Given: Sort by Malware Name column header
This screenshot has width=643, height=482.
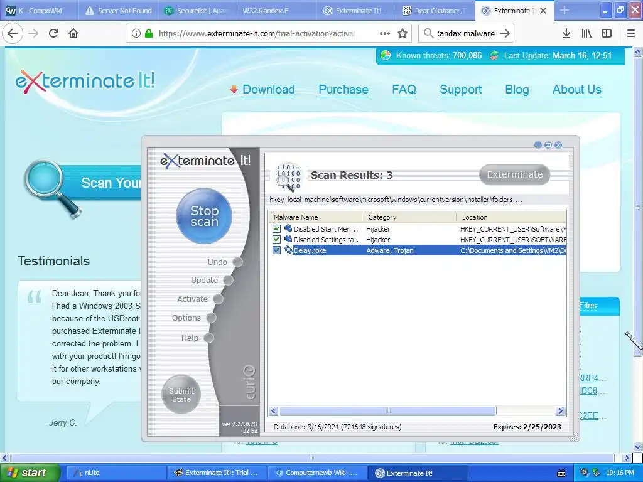Looking at the screenshot, I should click(315, 217).
